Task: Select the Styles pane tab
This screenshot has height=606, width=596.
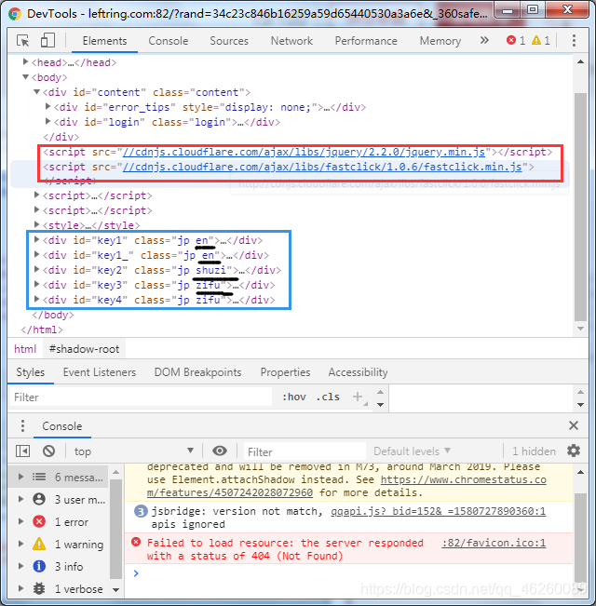Action: pos(30,372)
